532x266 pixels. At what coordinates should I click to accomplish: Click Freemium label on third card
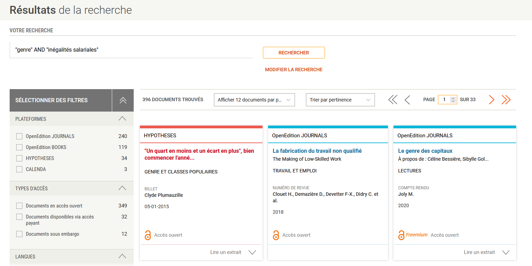[417, 235]
